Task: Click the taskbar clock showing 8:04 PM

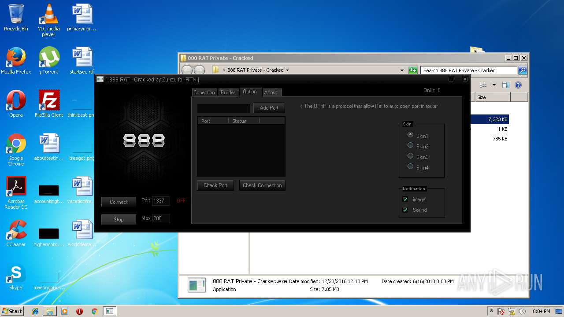Action: (541, 311)
